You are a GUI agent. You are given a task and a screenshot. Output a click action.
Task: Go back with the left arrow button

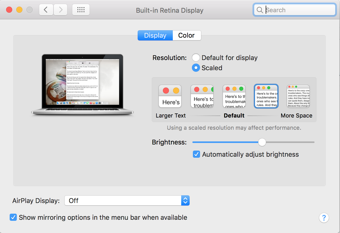[46, 10]
